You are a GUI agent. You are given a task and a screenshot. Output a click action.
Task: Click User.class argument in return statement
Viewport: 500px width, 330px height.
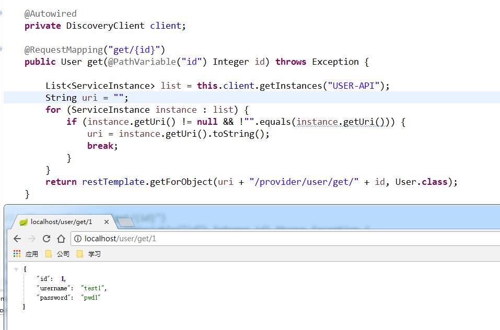(x=421, y=182)
